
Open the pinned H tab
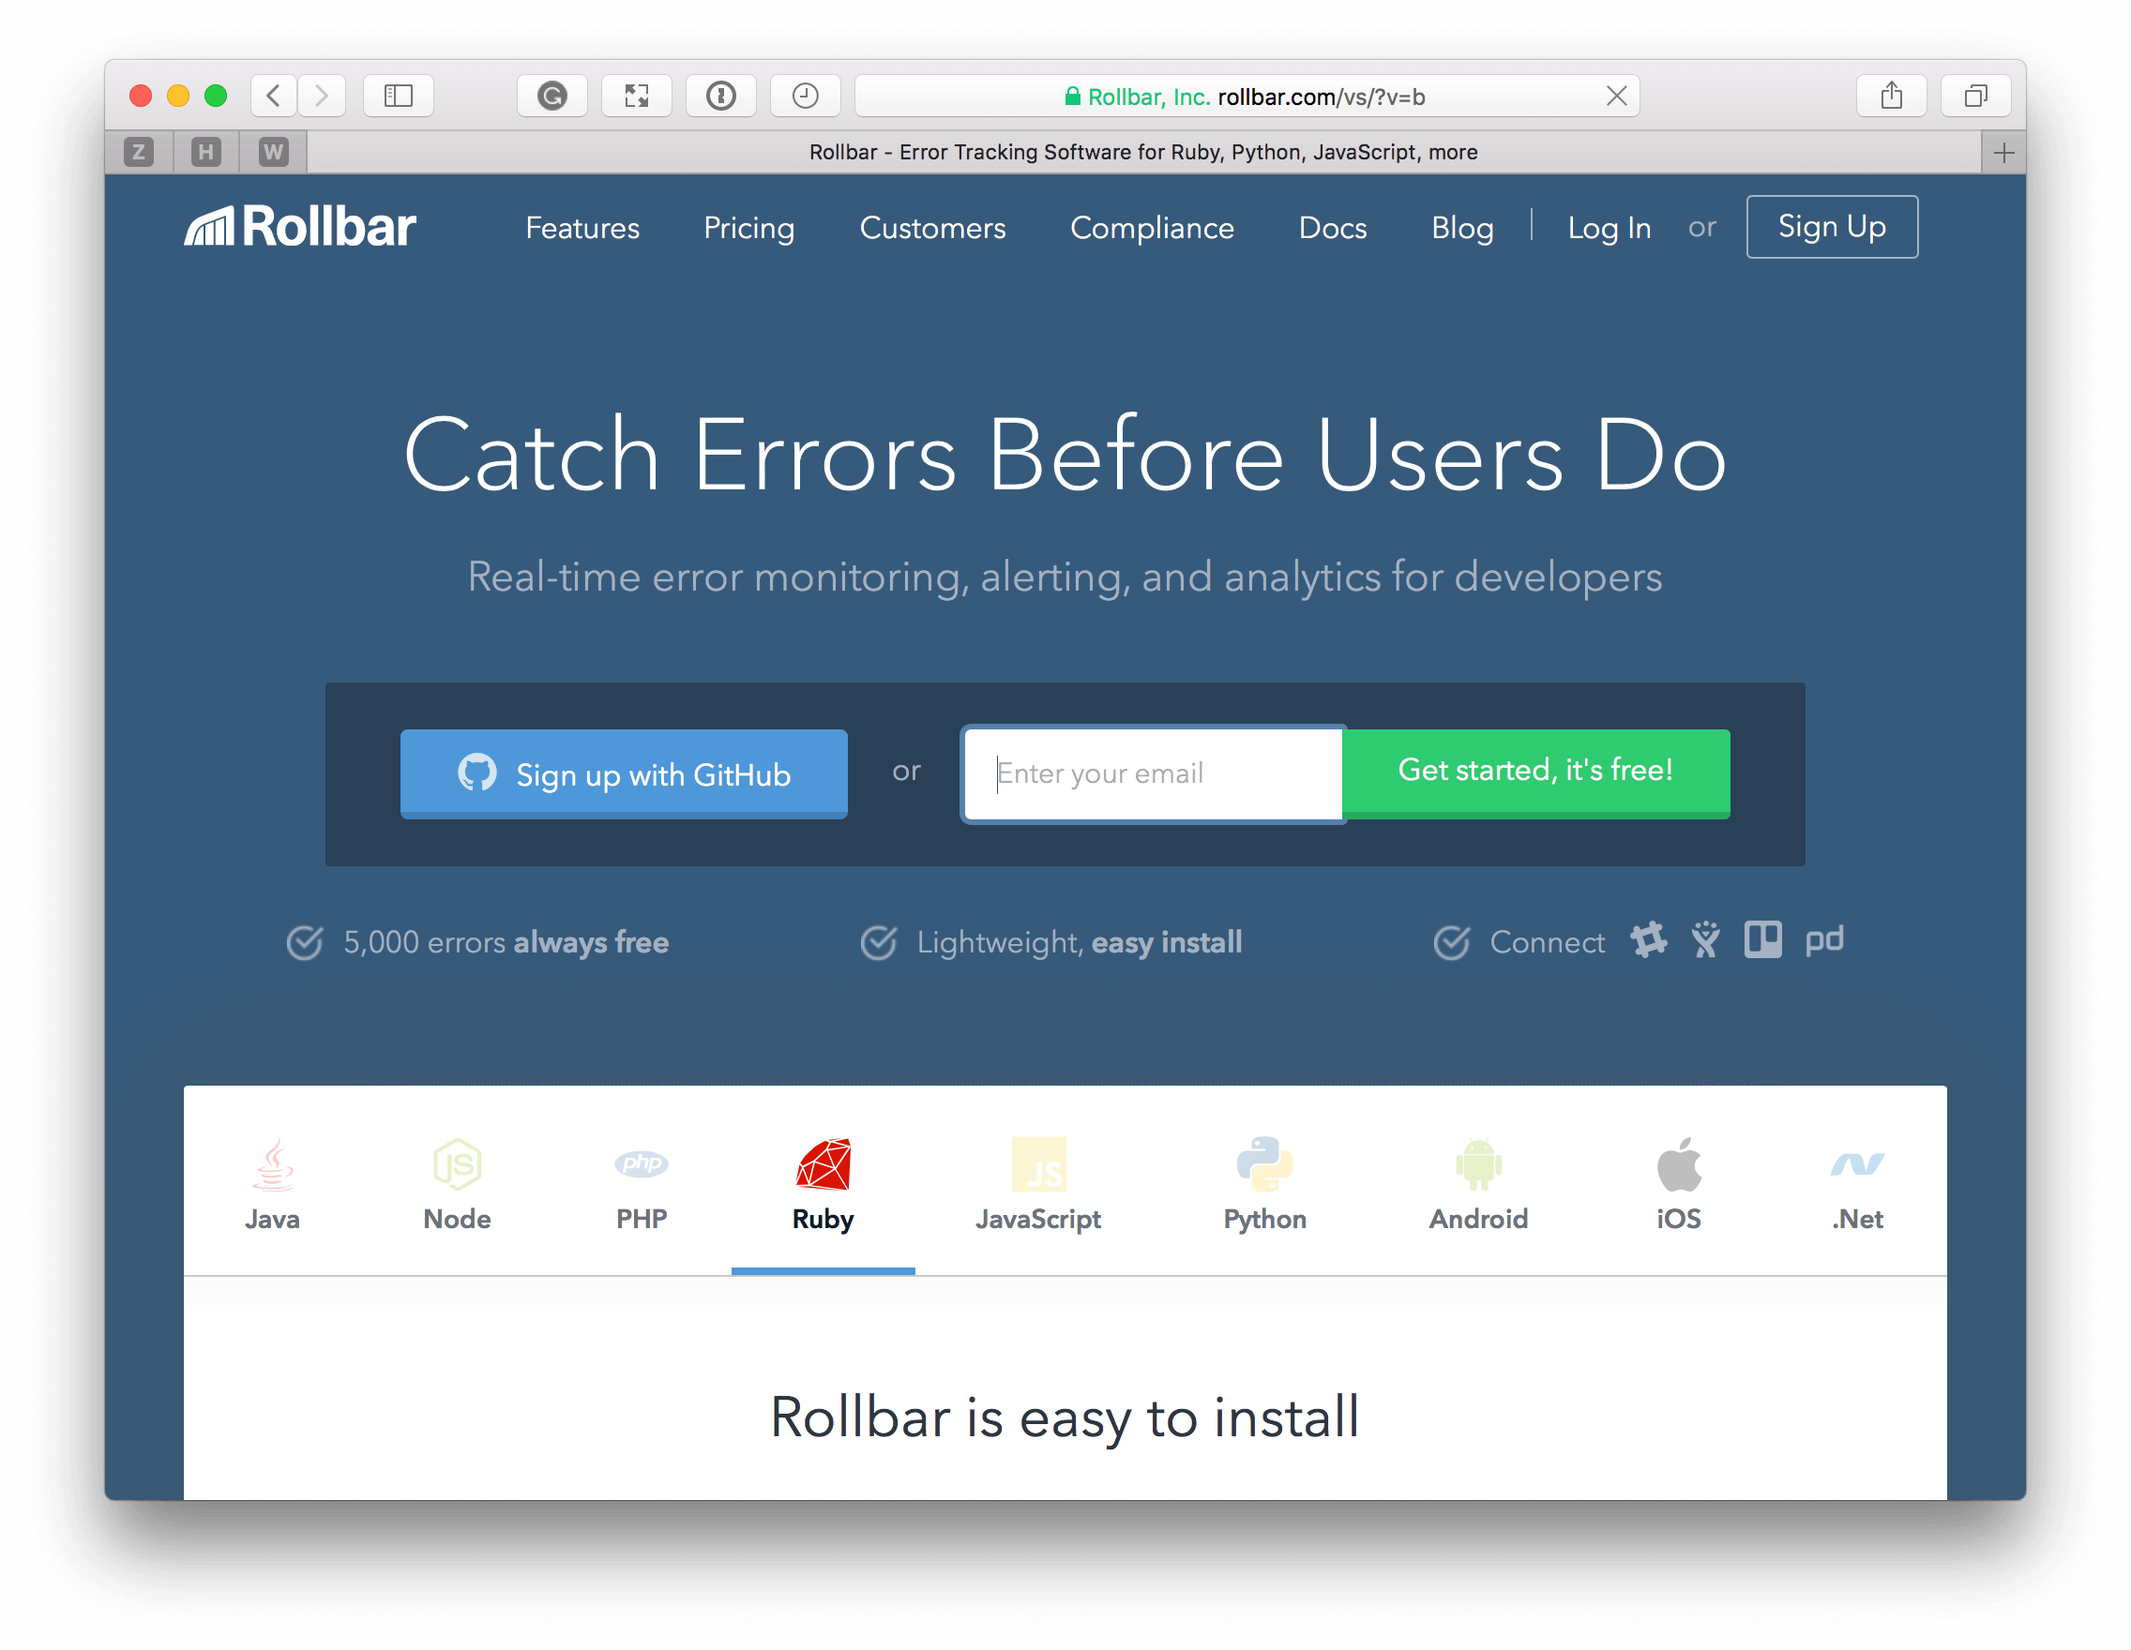point(206,152)
